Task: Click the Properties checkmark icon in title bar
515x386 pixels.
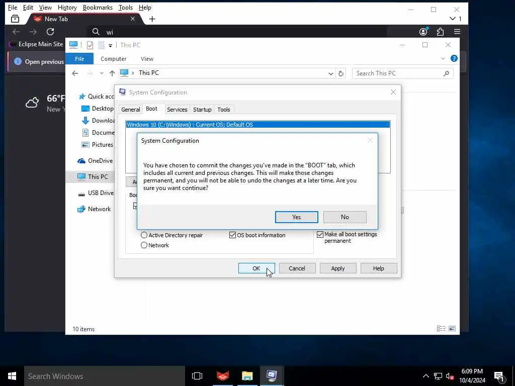Action: click(90, 45)
